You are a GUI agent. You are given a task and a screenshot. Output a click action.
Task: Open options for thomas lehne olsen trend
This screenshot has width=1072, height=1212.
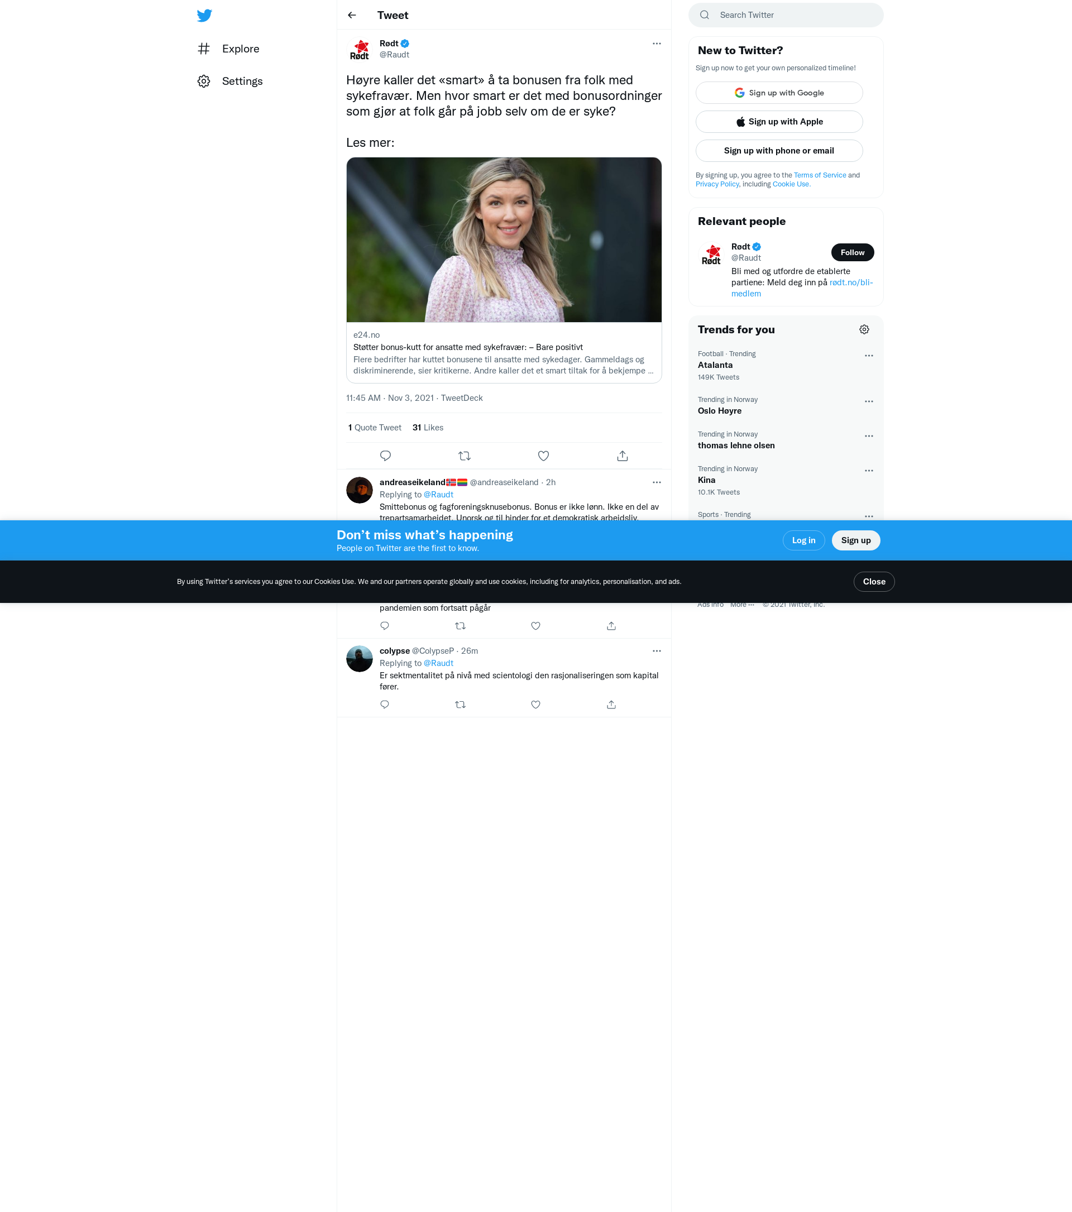(x=869, y=436)
